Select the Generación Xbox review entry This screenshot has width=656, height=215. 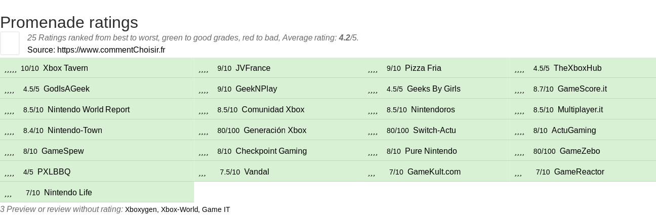pos(275,131)
